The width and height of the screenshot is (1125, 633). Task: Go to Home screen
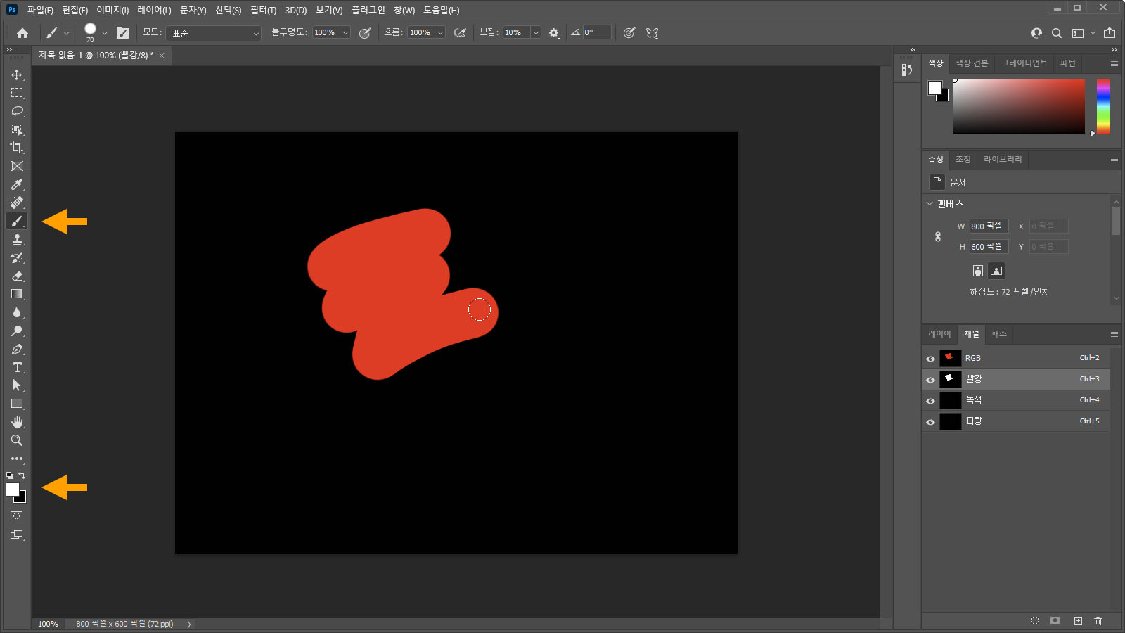click(x=22, y=33)
